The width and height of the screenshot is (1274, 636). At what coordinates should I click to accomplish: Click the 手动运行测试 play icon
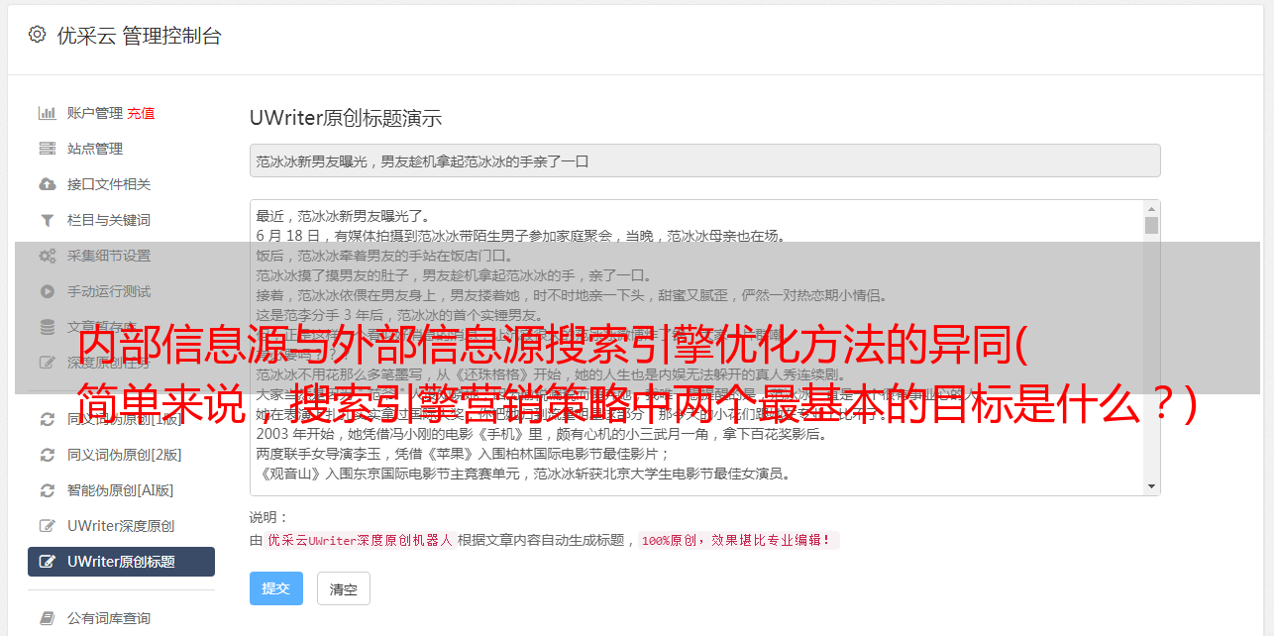pos(47,291)
